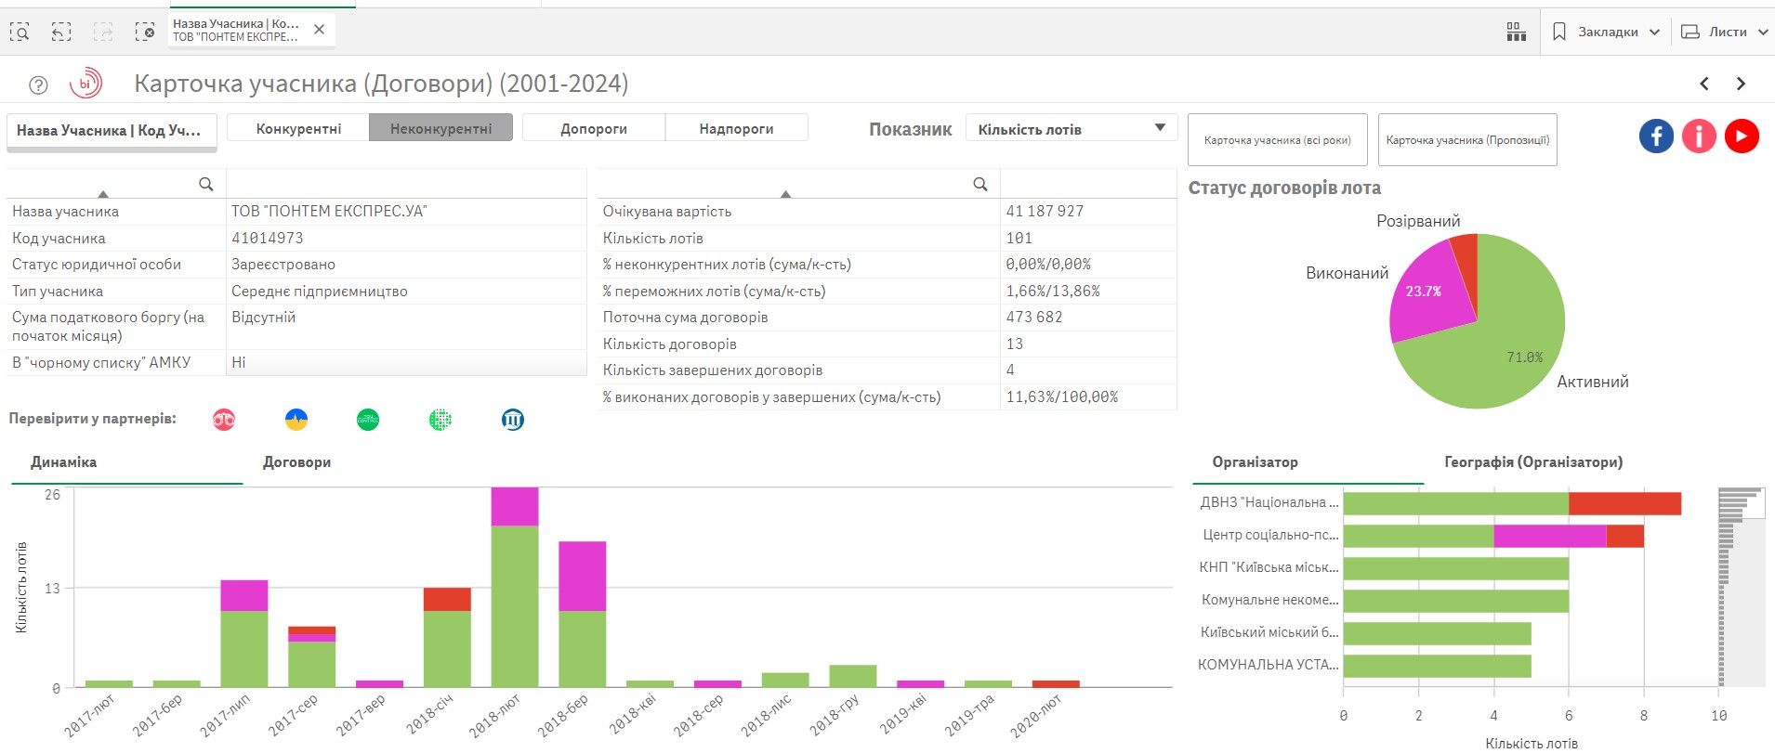Click the smart search icon in toolbar
Screen dimensions: 1775x753
click(20, 32)
